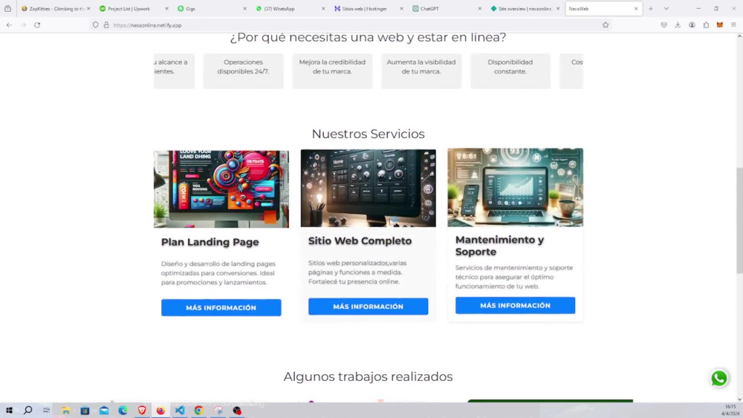Click Más Información under Plan Landing Page
This screenshot has height=418, width=743.
pyautogui.click(x=221, y=307)
